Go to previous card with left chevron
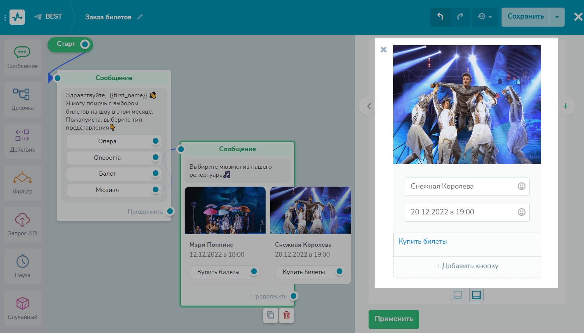The image size is (584, 333). (369, 106)
